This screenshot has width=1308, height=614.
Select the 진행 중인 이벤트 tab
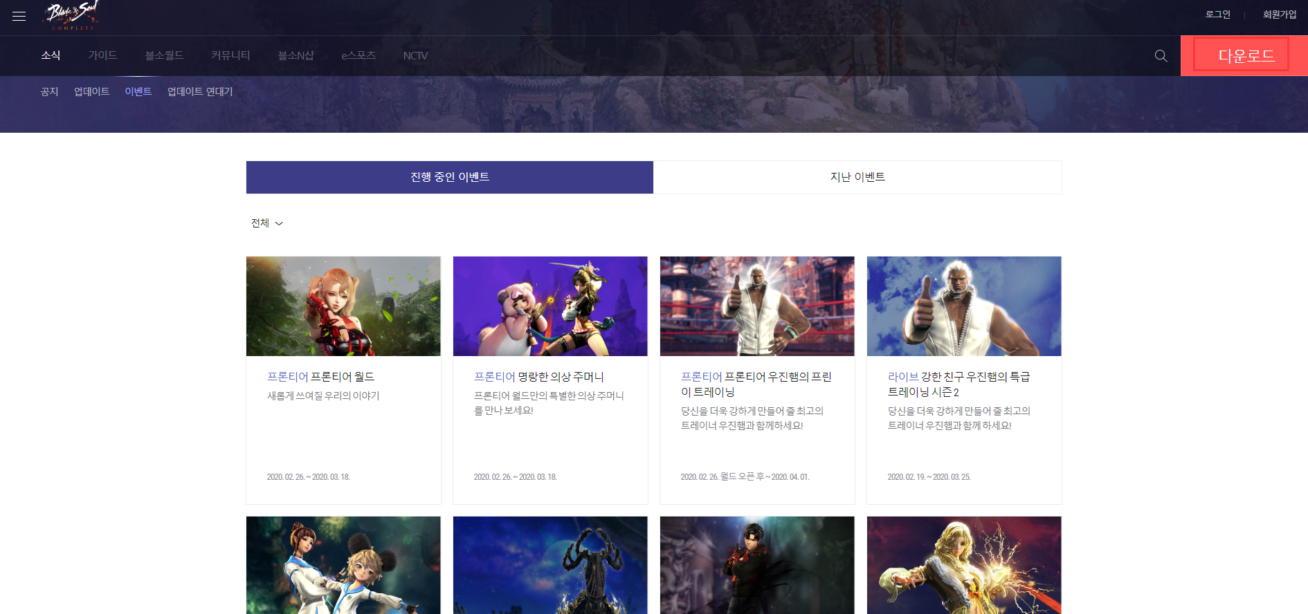tap(450, 177)
